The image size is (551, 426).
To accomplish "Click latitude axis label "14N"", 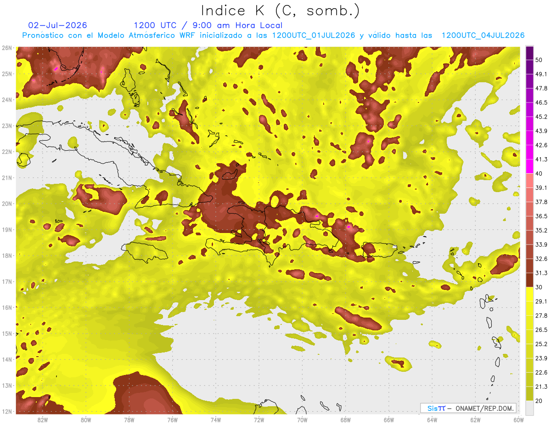I will point(6,359).
